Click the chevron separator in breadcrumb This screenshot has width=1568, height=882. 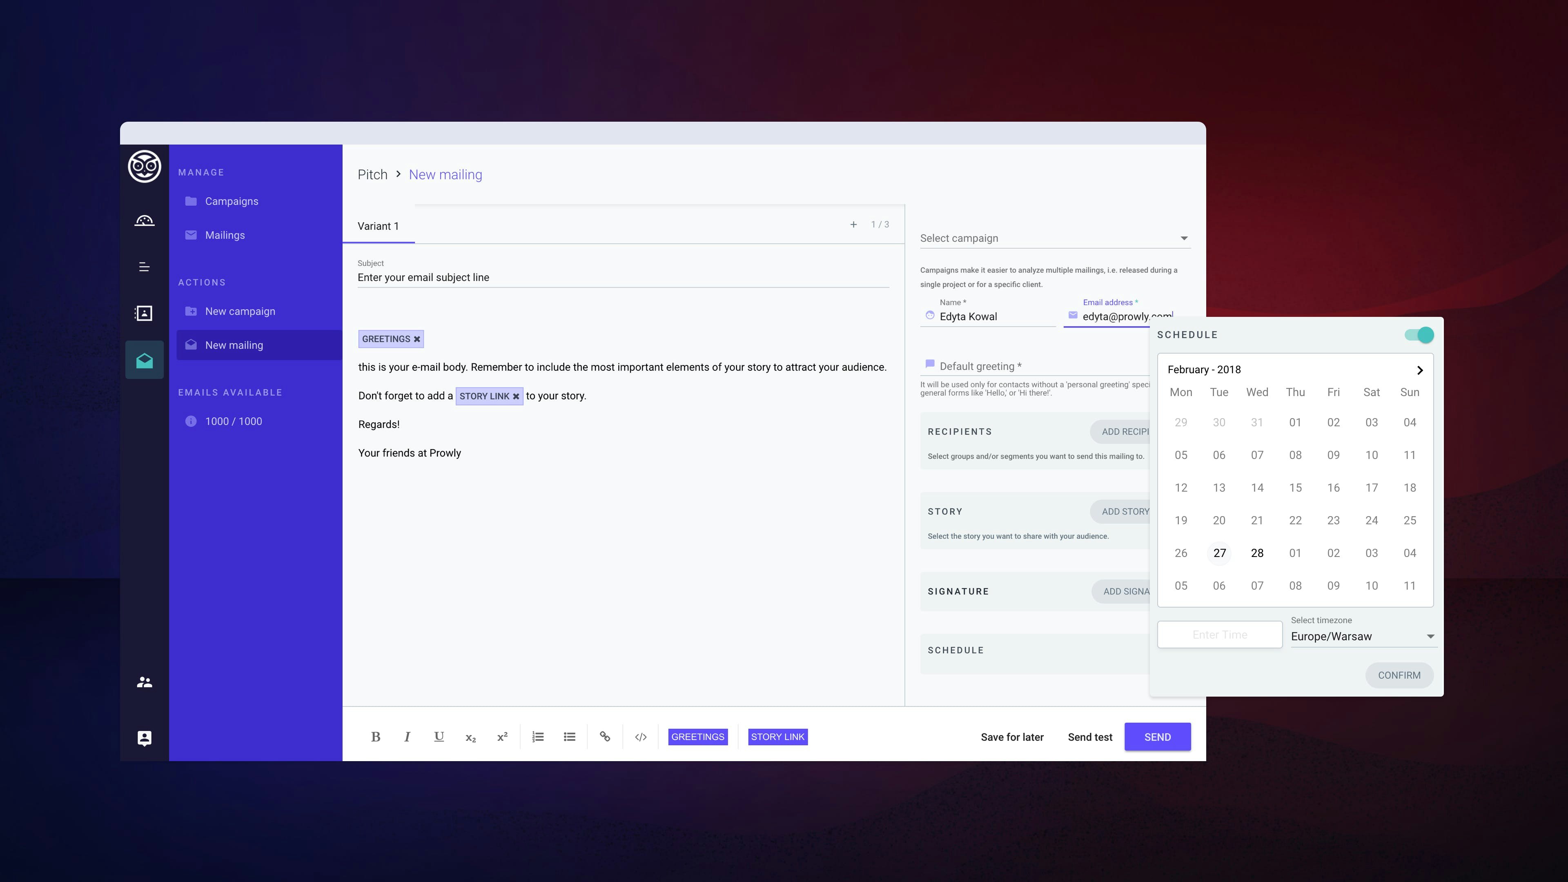click(398, 174)
